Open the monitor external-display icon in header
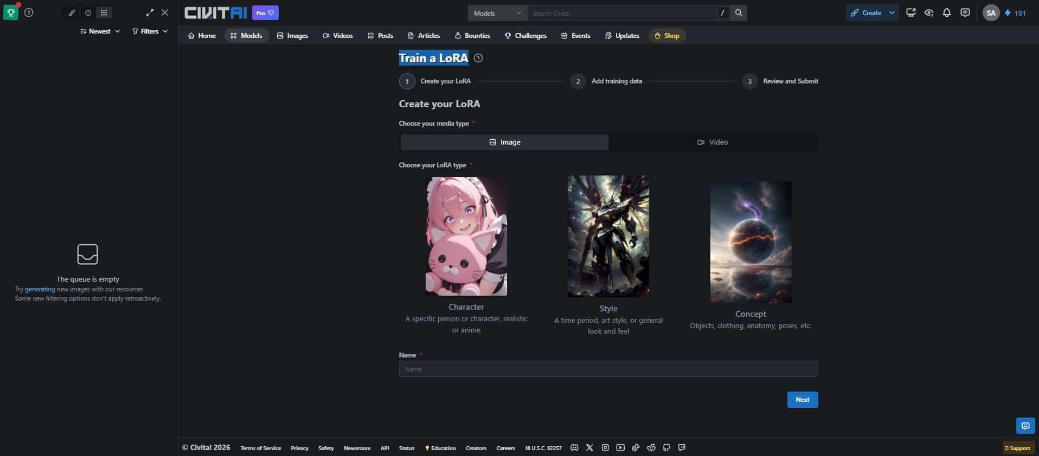 point(911,13)
